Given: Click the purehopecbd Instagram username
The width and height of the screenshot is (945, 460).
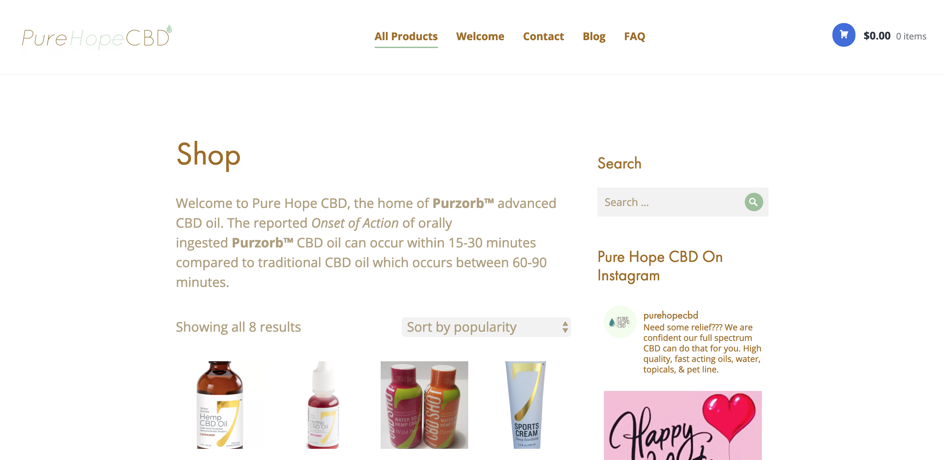Looking at the screenshot, I should point(671,315).
